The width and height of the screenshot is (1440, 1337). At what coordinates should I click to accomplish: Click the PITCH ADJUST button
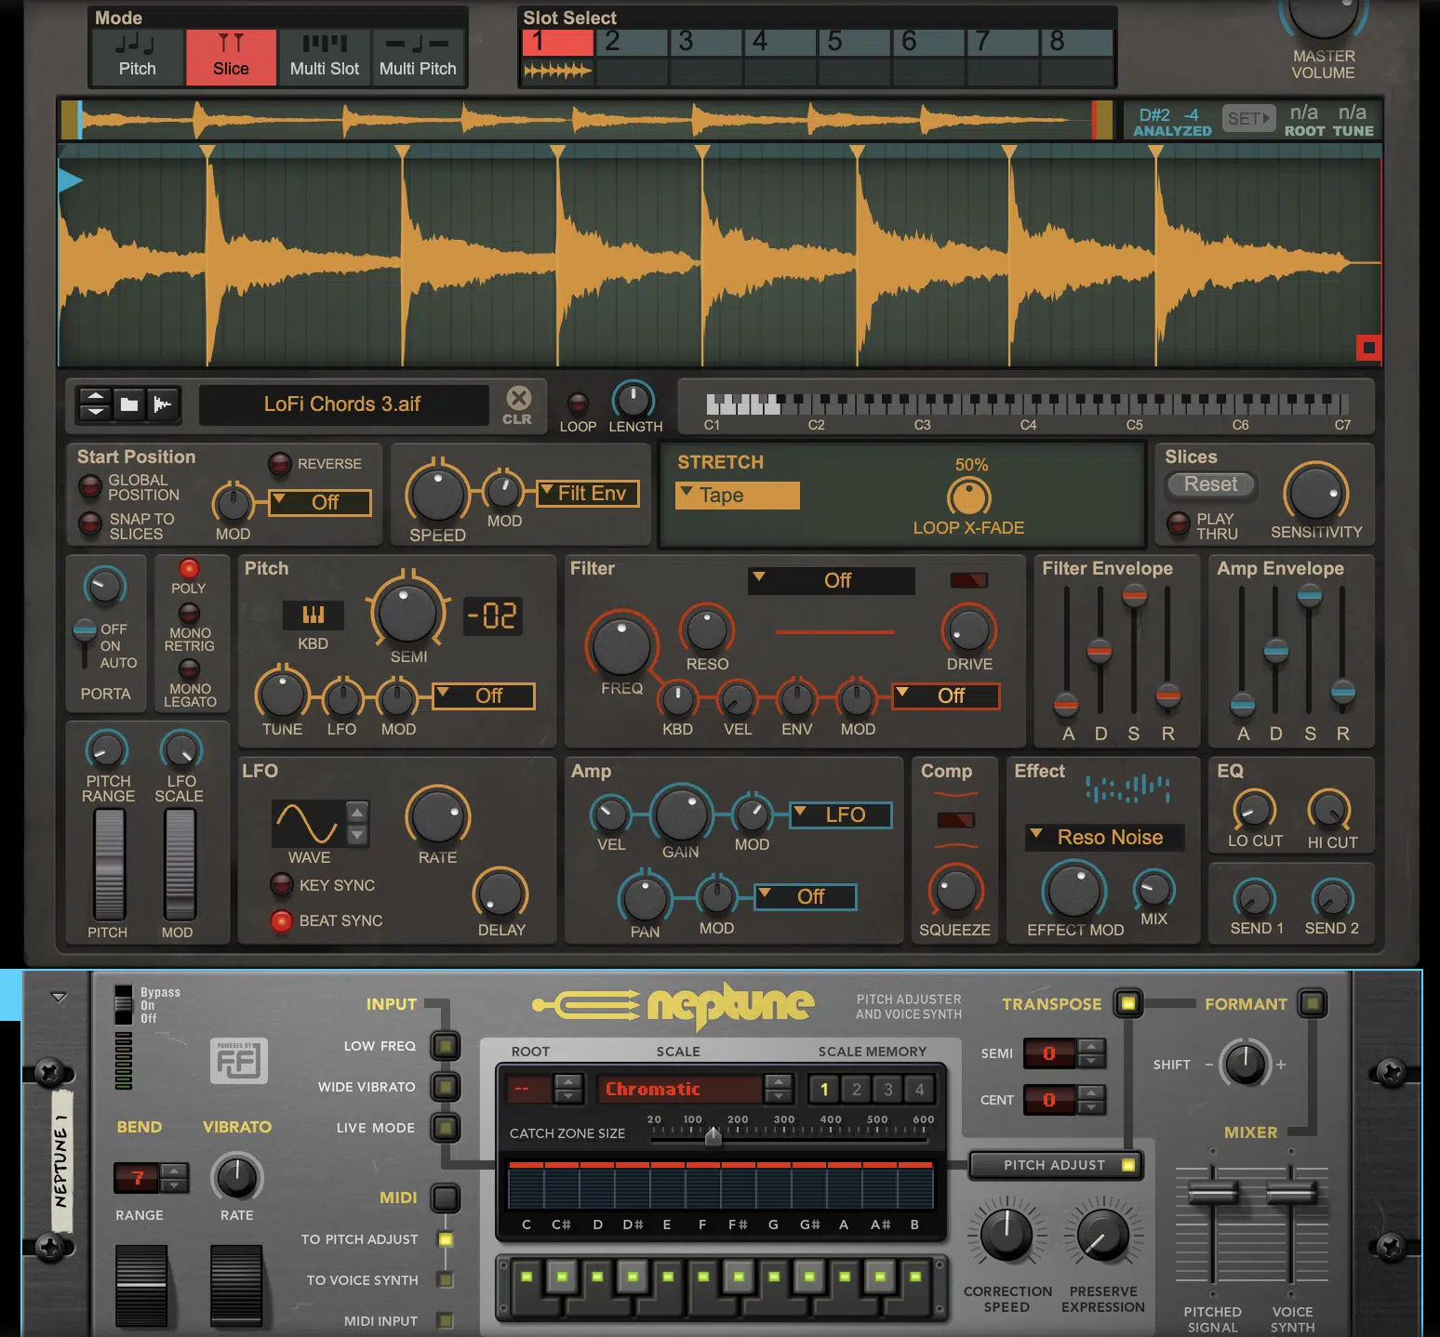1056,1165
